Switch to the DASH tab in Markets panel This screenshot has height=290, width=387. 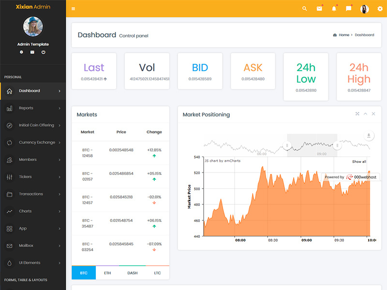click(133, 273)
